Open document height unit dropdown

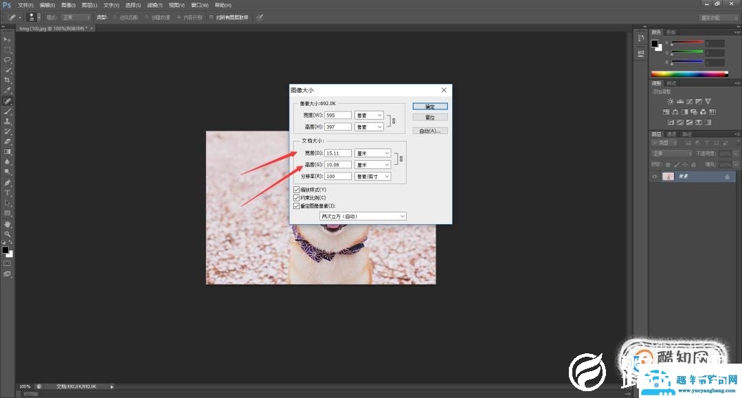[373, 165]
